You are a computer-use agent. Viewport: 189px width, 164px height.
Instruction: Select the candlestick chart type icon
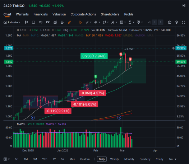pos(26,22)
